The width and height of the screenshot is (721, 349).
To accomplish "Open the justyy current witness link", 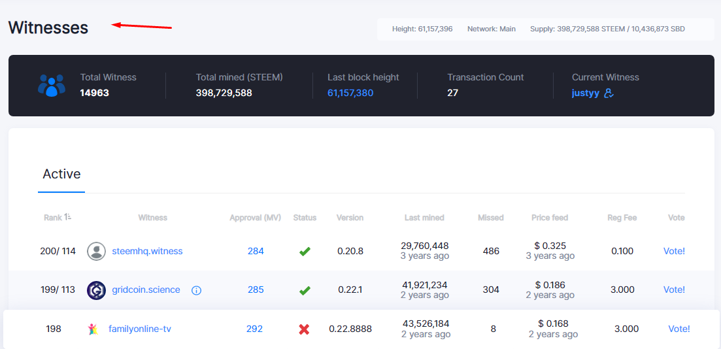I will coord(585,93).
